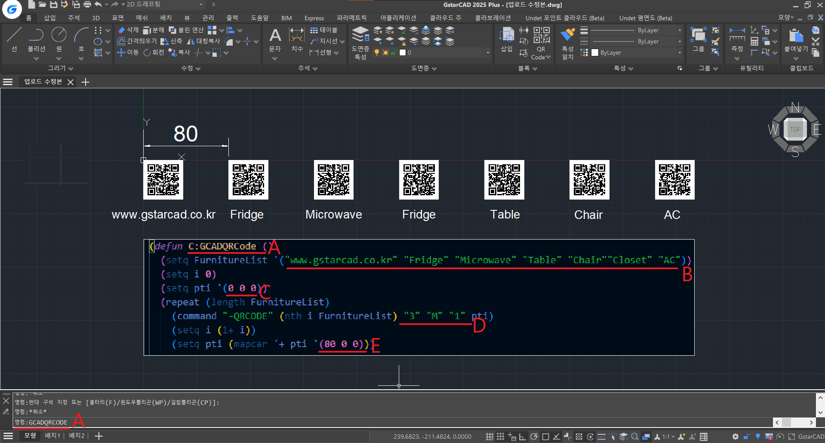Viewport: 825px width, 443px height.
Task: Open the annotation scale 1:1 dropdown
Action: tap(668, 437)
